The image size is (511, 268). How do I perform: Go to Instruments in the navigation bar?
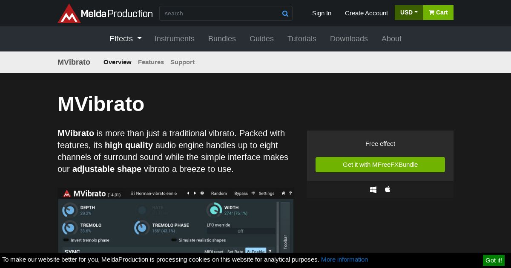tap(175, 39)
